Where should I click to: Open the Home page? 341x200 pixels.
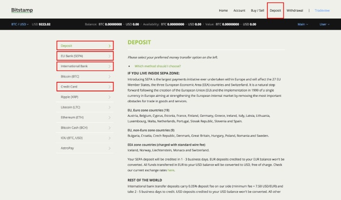pos(223,10)
